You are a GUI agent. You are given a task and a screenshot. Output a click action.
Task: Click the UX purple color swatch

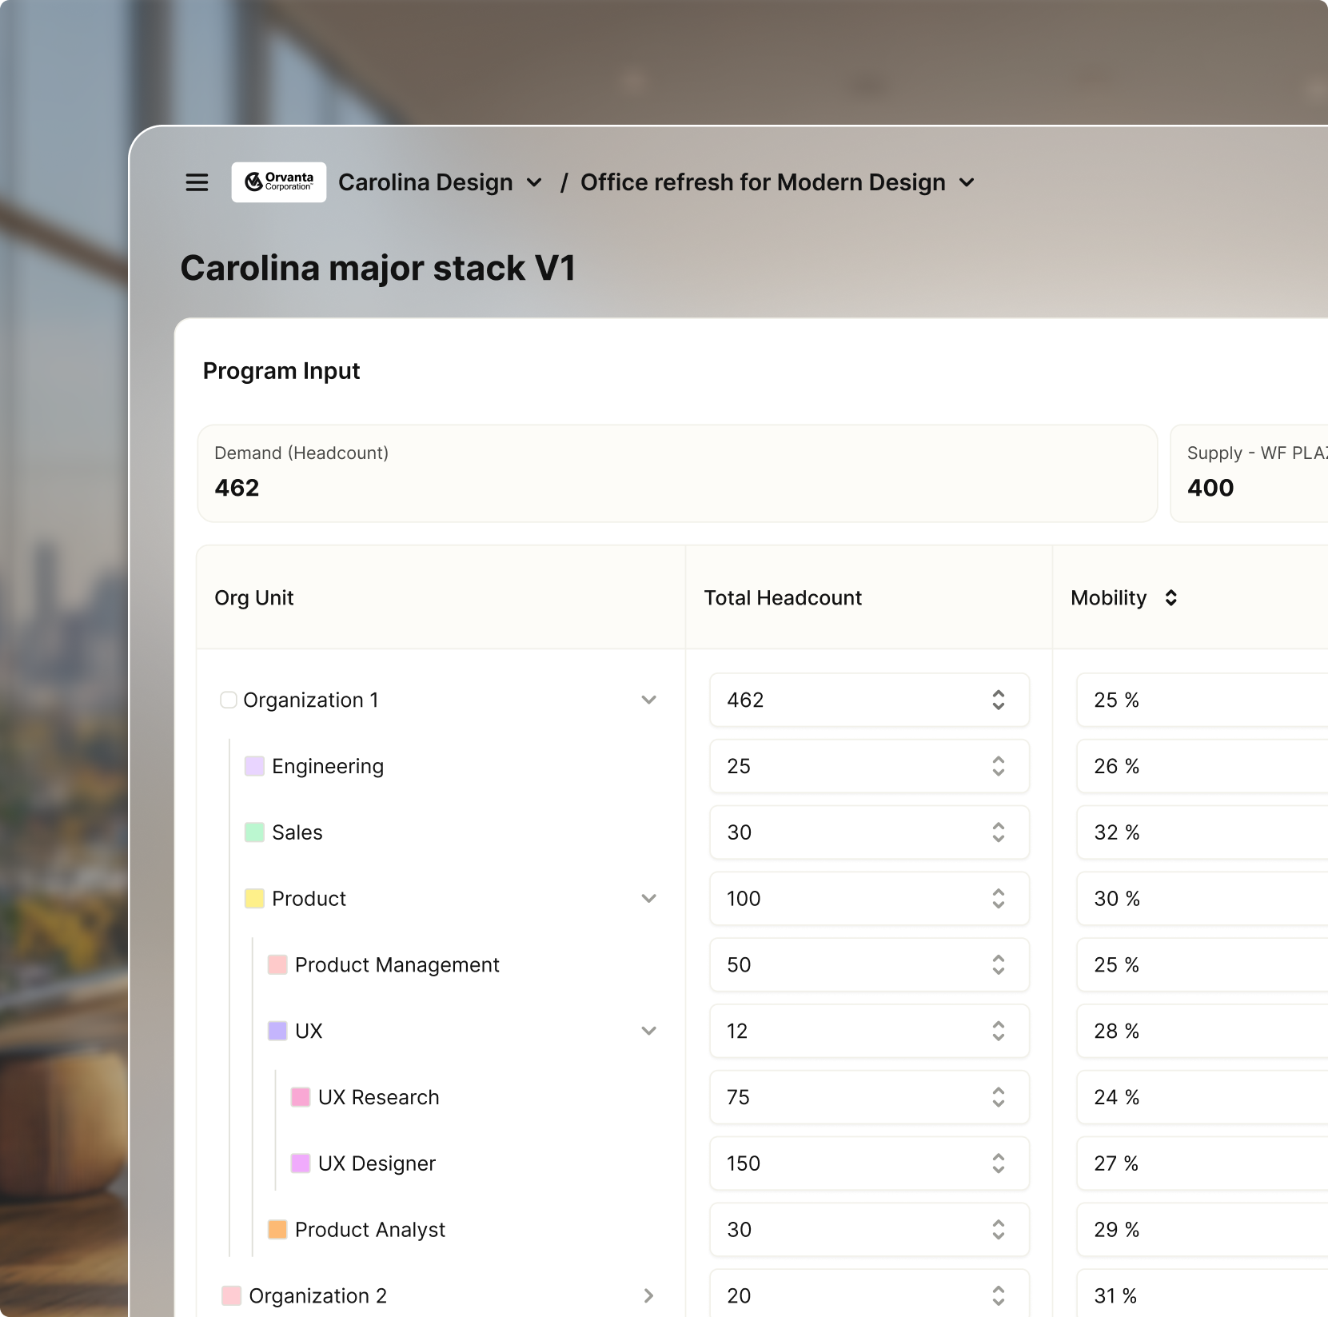277,1031
